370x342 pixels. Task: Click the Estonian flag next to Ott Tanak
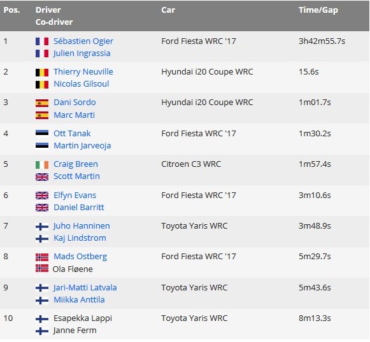[x=42, y=134]
